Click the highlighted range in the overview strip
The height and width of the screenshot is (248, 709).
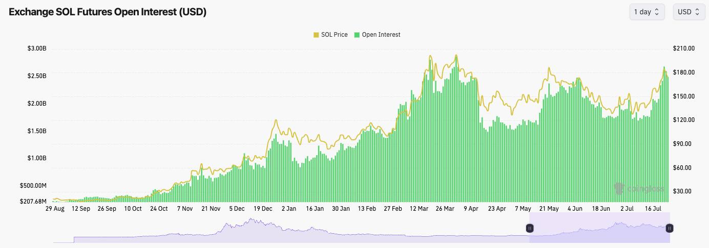[599, 232]
